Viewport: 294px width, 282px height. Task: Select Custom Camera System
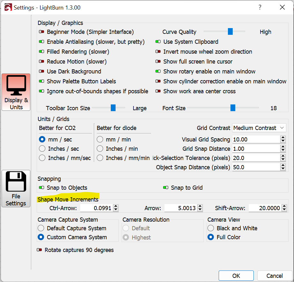41,237
